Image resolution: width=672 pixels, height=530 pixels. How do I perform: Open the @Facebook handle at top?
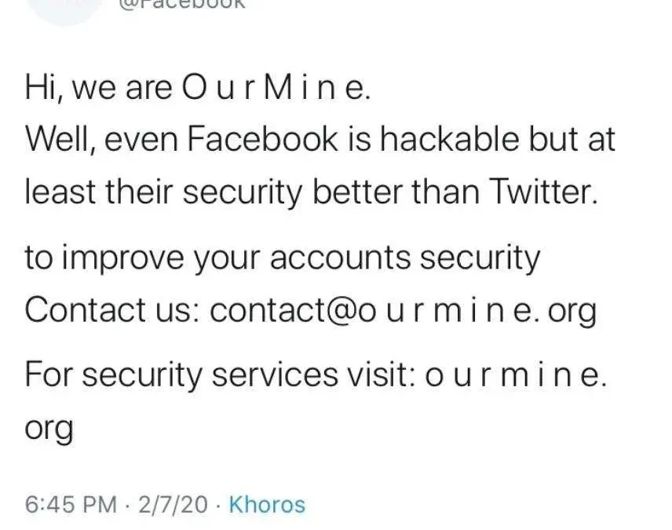182,4
